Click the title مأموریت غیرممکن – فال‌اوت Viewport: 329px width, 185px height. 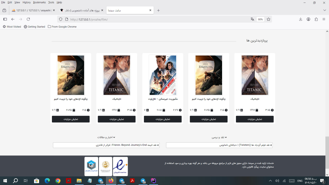point(163,99)
